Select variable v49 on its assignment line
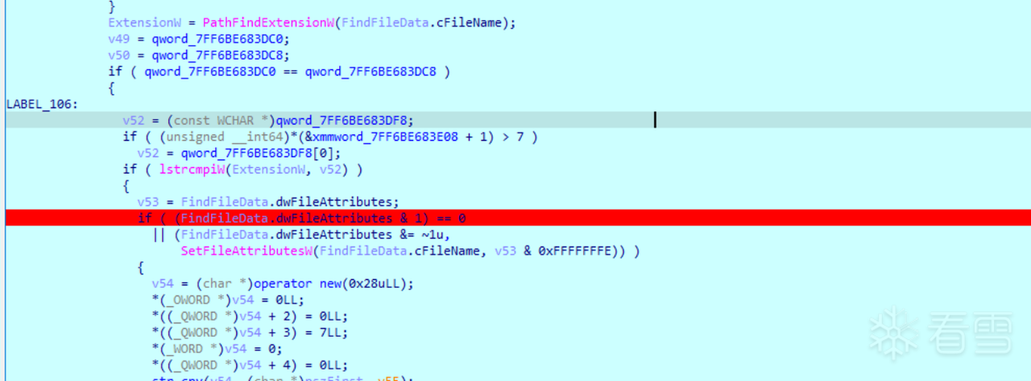This screenshot has width=1031, height=381. 119,39
